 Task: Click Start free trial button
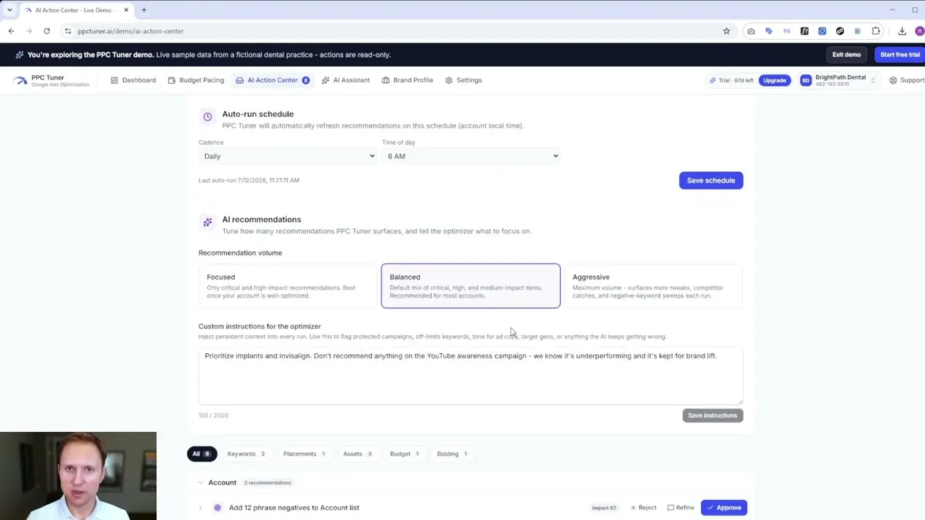(x=900, y=55)
